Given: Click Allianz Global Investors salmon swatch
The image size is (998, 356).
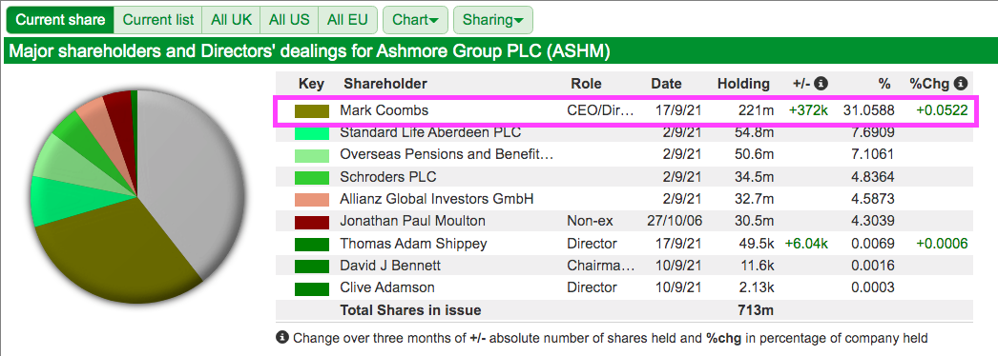Looking at the screenshot, I should coord(312,200).
